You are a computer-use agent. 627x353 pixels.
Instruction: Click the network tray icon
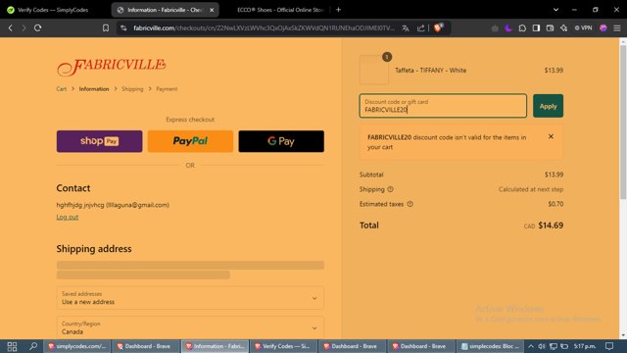click(554, 346)
